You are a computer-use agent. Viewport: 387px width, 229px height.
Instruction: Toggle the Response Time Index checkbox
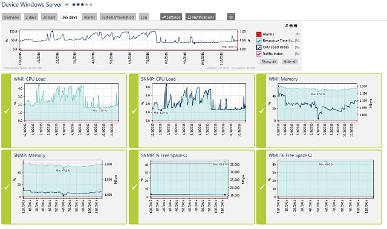pyautogui.click(x=259, y=41)
